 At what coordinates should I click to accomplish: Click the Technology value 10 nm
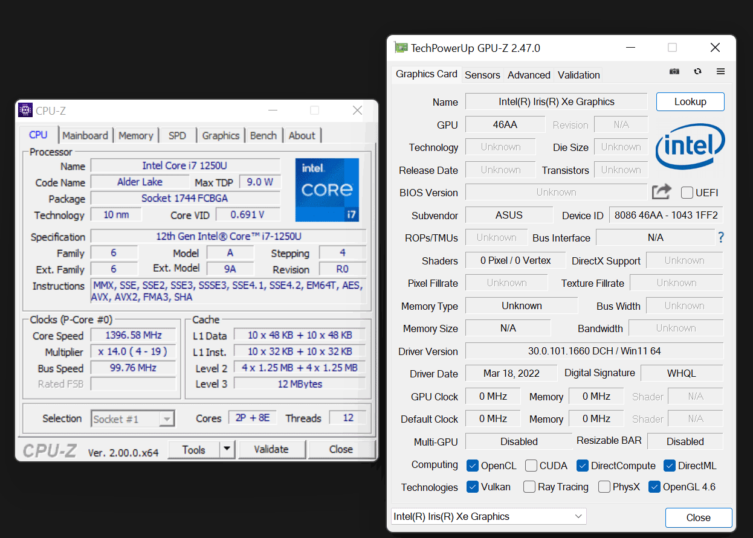(x=116, y=214)
